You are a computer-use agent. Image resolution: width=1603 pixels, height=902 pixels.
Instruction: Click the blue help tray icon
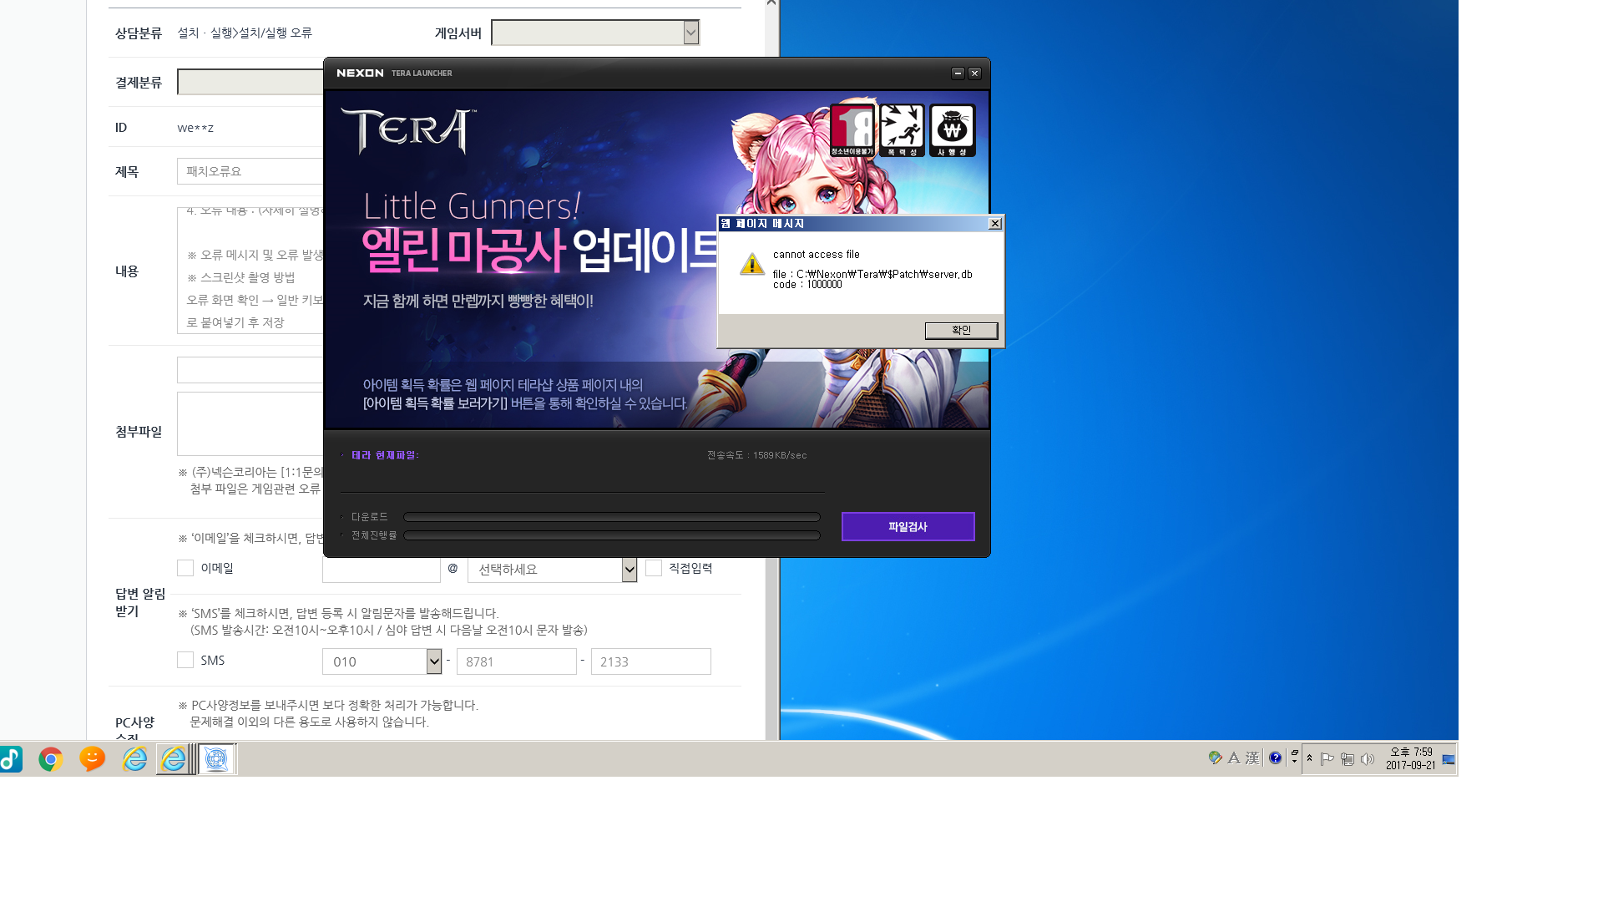1275,758
